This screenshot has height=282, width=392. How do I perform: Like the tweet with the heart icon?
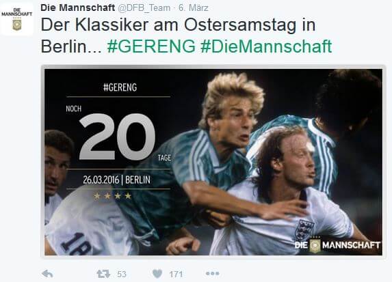pos(157,274)
